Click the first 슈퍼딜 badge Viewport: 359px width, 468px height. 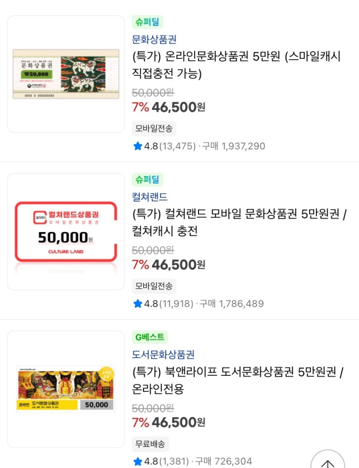pos(147,22)
